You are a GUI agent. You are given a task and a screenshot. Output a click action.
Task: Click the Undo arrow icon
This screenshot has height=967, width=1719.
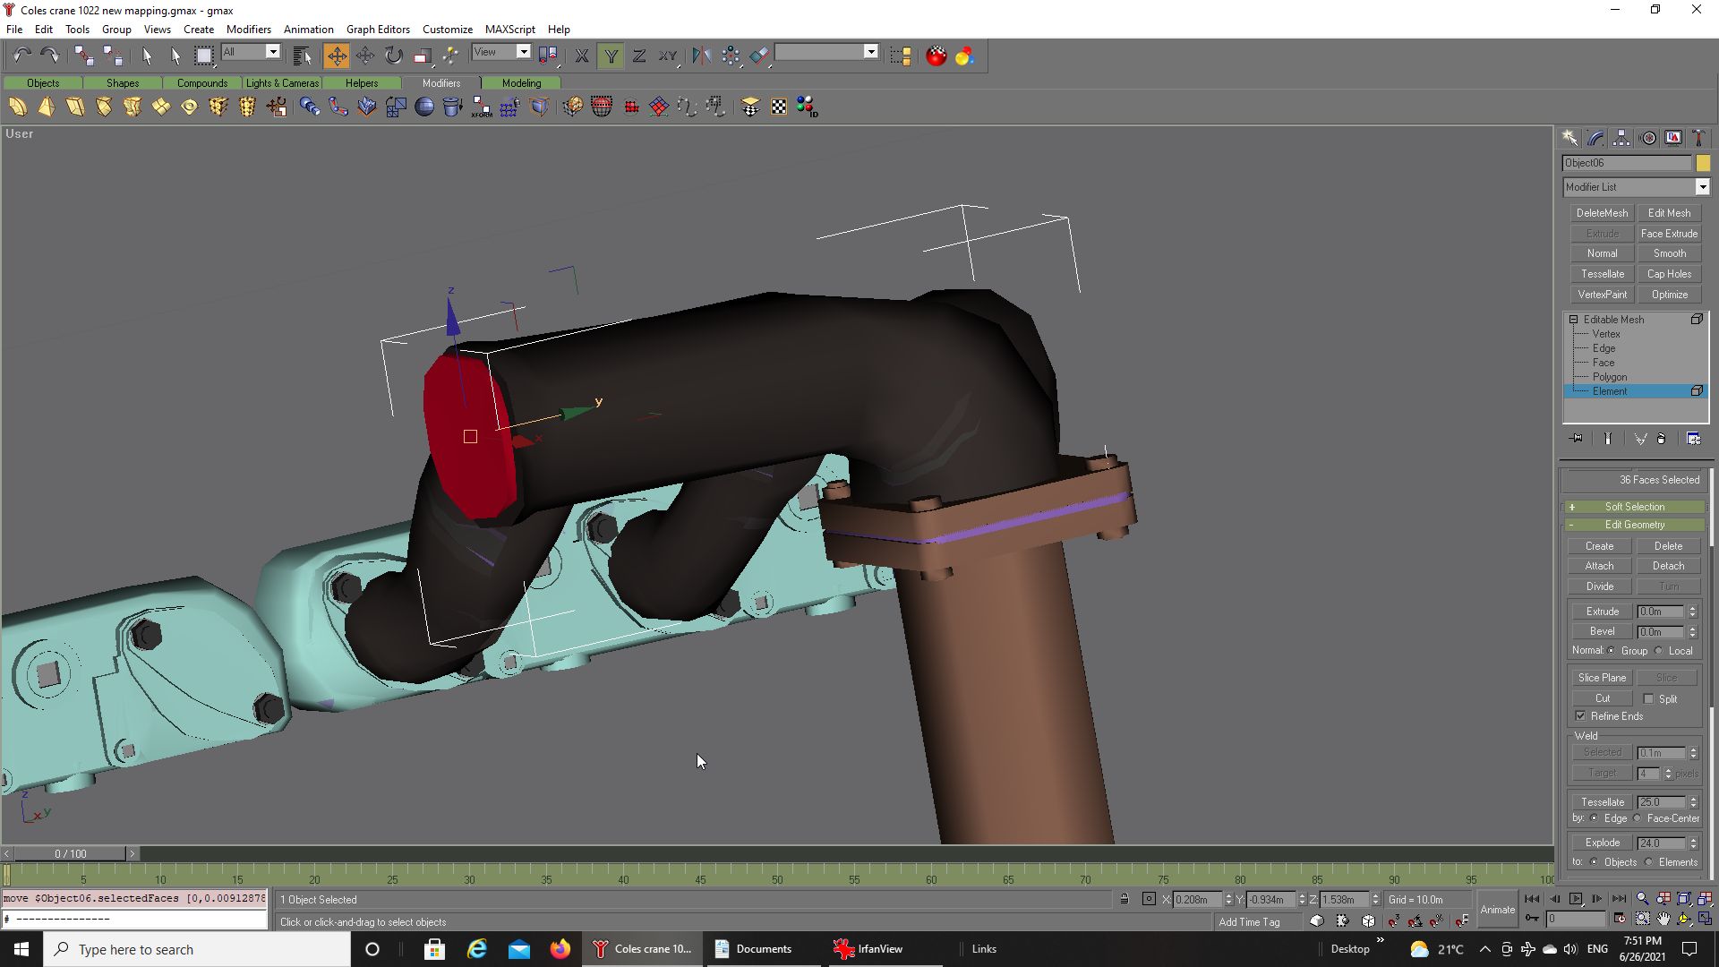21,56
